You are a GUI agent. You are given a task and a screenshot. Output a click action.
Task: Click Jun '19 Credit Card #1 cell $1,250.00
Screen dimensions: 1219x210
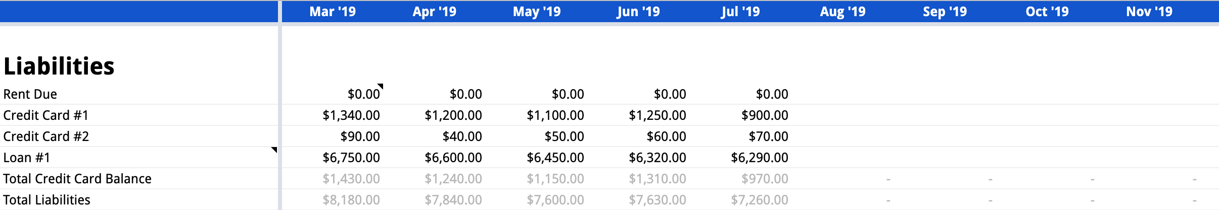point(657,115)
